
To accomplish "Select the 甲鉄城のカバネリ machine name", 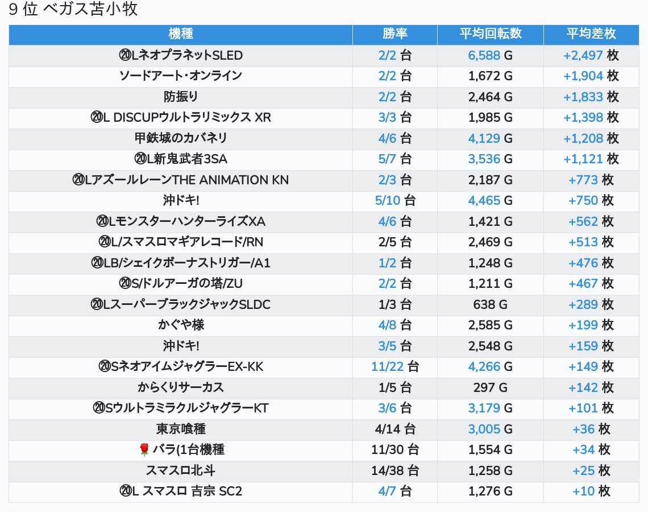I will tap(181, 138).
